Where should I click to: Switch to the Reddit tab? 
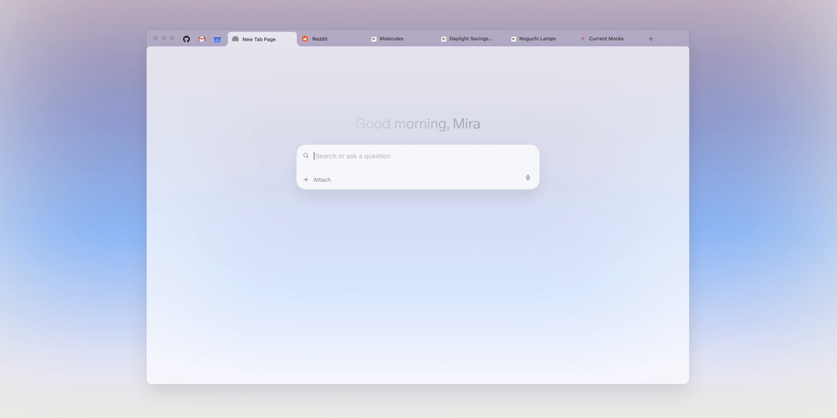pyautogui.click(x=332, y=39)
